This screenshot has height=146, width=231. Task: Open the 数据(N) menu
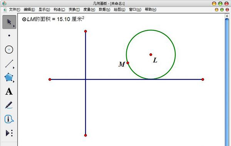tap(104, 10)
